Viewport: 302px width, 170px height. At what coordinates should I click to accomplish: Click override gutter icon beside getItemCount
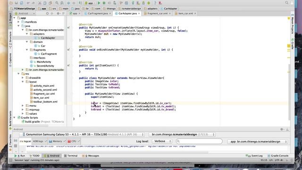(68, 65)
